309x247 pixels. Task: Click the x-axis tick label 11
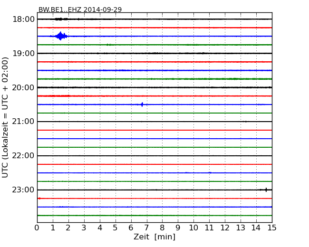(x=209, y=228)
